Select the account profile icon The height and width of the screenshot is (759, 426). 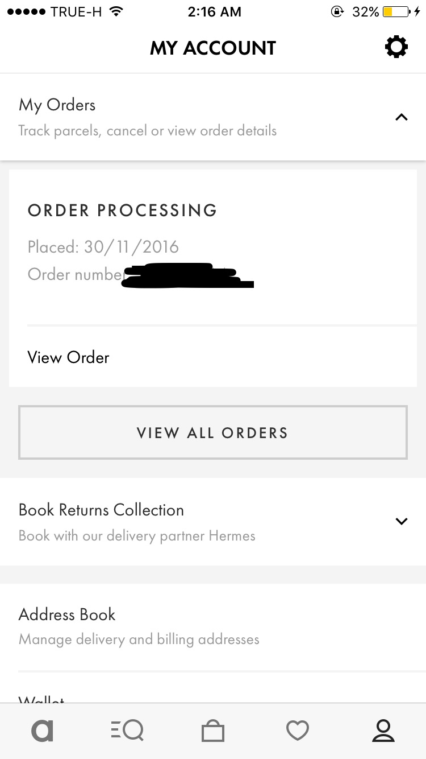click(x=383, y=731)
